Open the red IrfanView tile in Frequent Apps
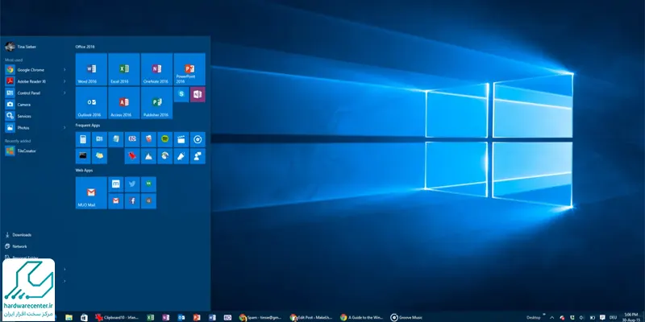Screen dimensions: 645x322 coord(132,156)
